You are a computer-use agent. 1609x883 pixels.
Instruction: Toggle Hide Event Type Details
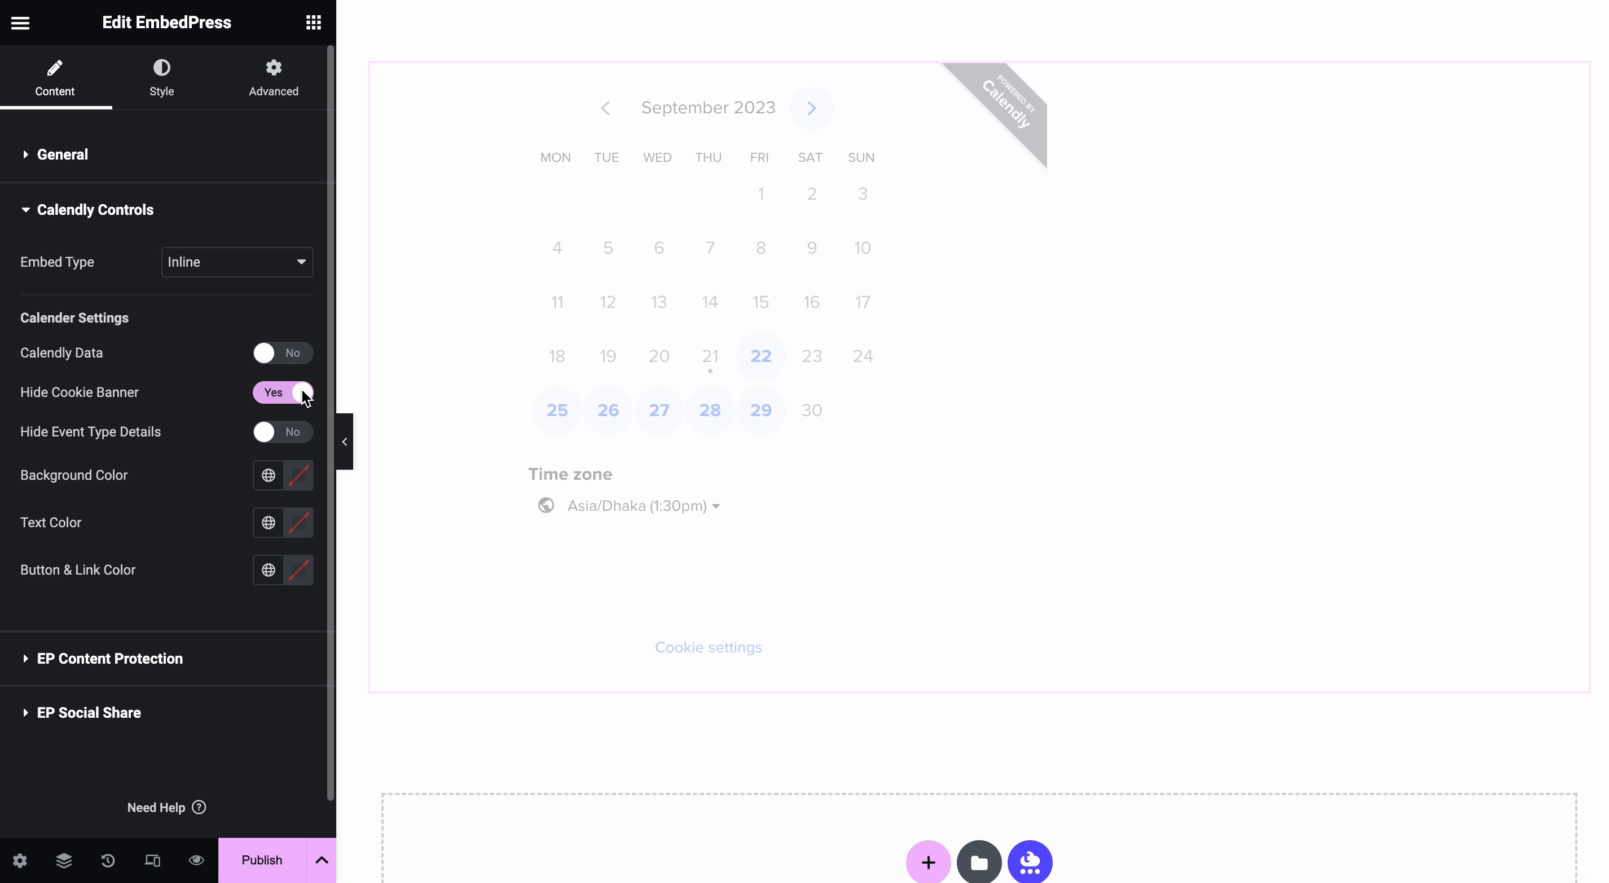point(281,432)
